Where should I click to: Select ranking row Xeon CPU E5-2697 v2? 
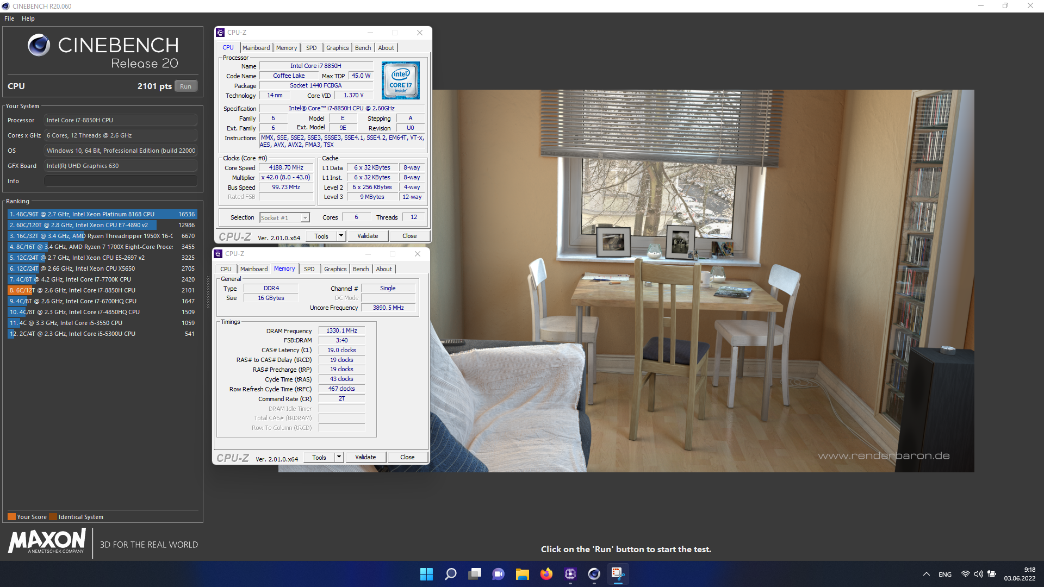102,258
